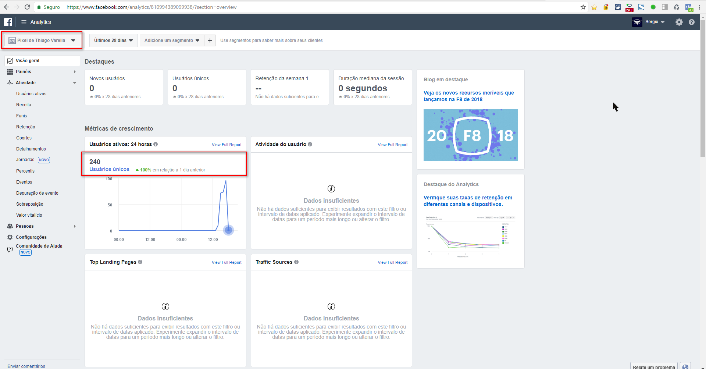Collapse the Atividade section arrow
Image resolution: width=706 pixels, height=369 pixels.
(x=75, y=83)
